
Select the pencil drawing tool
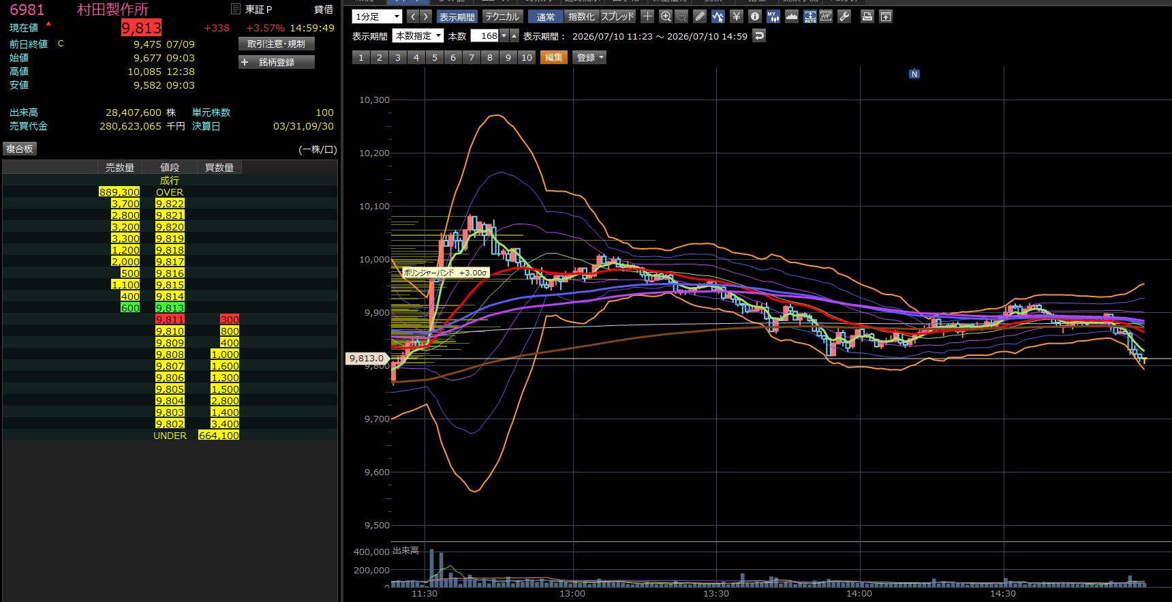[x=700, y=16]
